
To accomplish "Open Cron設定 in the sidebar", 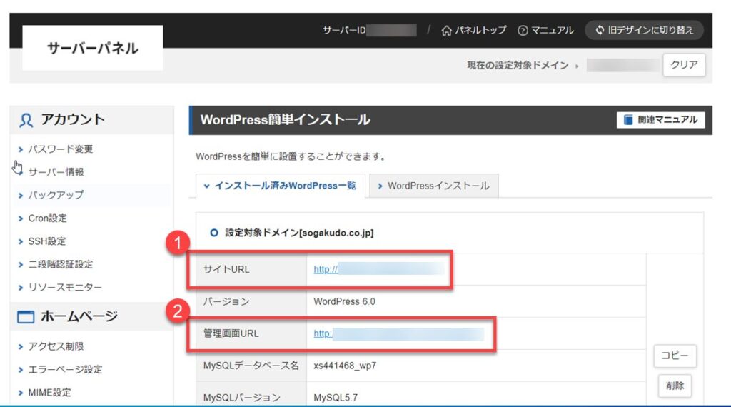I will click(47, 218).
